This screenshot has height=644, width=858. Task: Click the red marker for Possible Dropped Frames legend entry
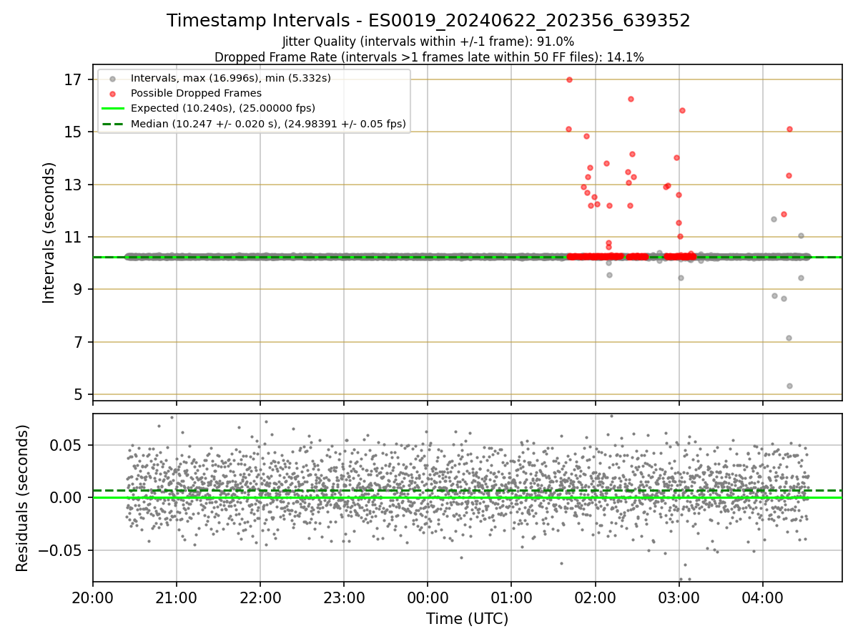(x=112, y=93)
